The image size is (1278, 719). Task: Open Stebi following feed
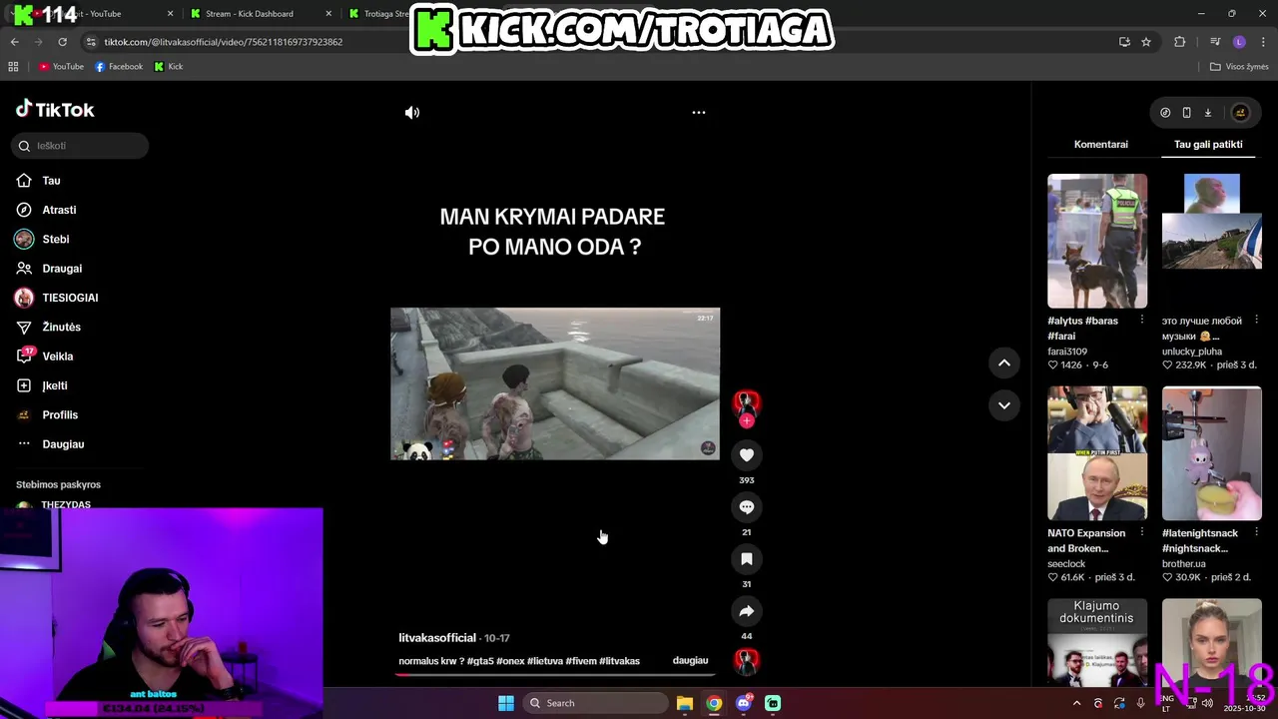pyautogui.click(x=55, y=240)
